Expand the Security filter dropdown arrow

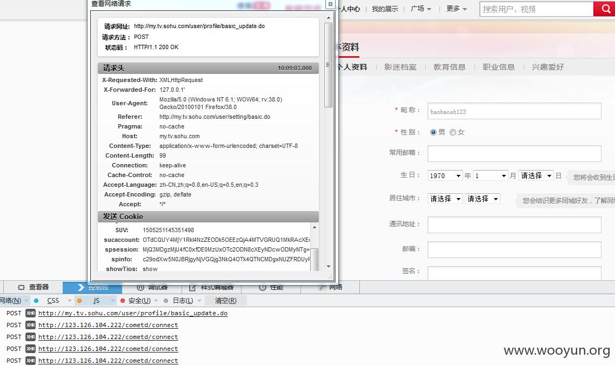point(156,301)
